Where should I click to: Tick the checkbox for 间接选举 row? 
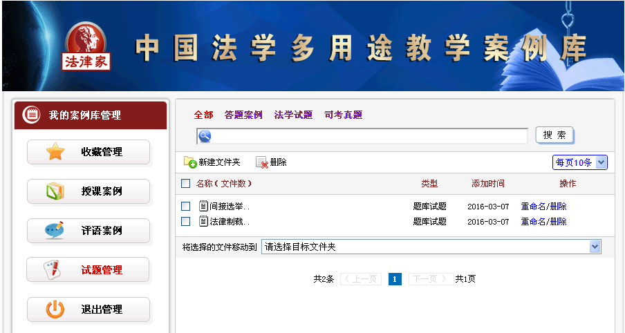pos(186,206)
